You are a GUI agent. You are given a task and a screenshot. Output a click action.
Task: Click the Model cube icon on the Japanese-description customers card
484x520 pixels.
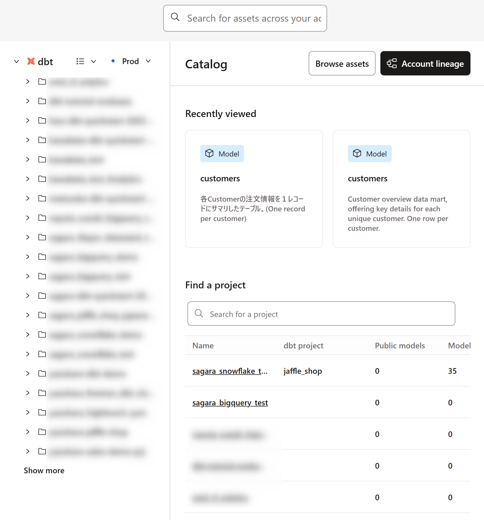click(209, 154)
